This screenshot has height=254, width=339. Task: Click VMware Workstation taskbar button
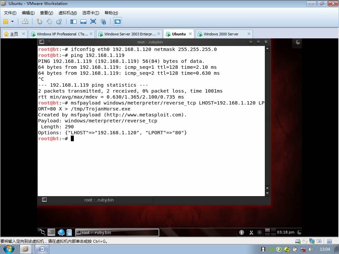tap(25, 249)
